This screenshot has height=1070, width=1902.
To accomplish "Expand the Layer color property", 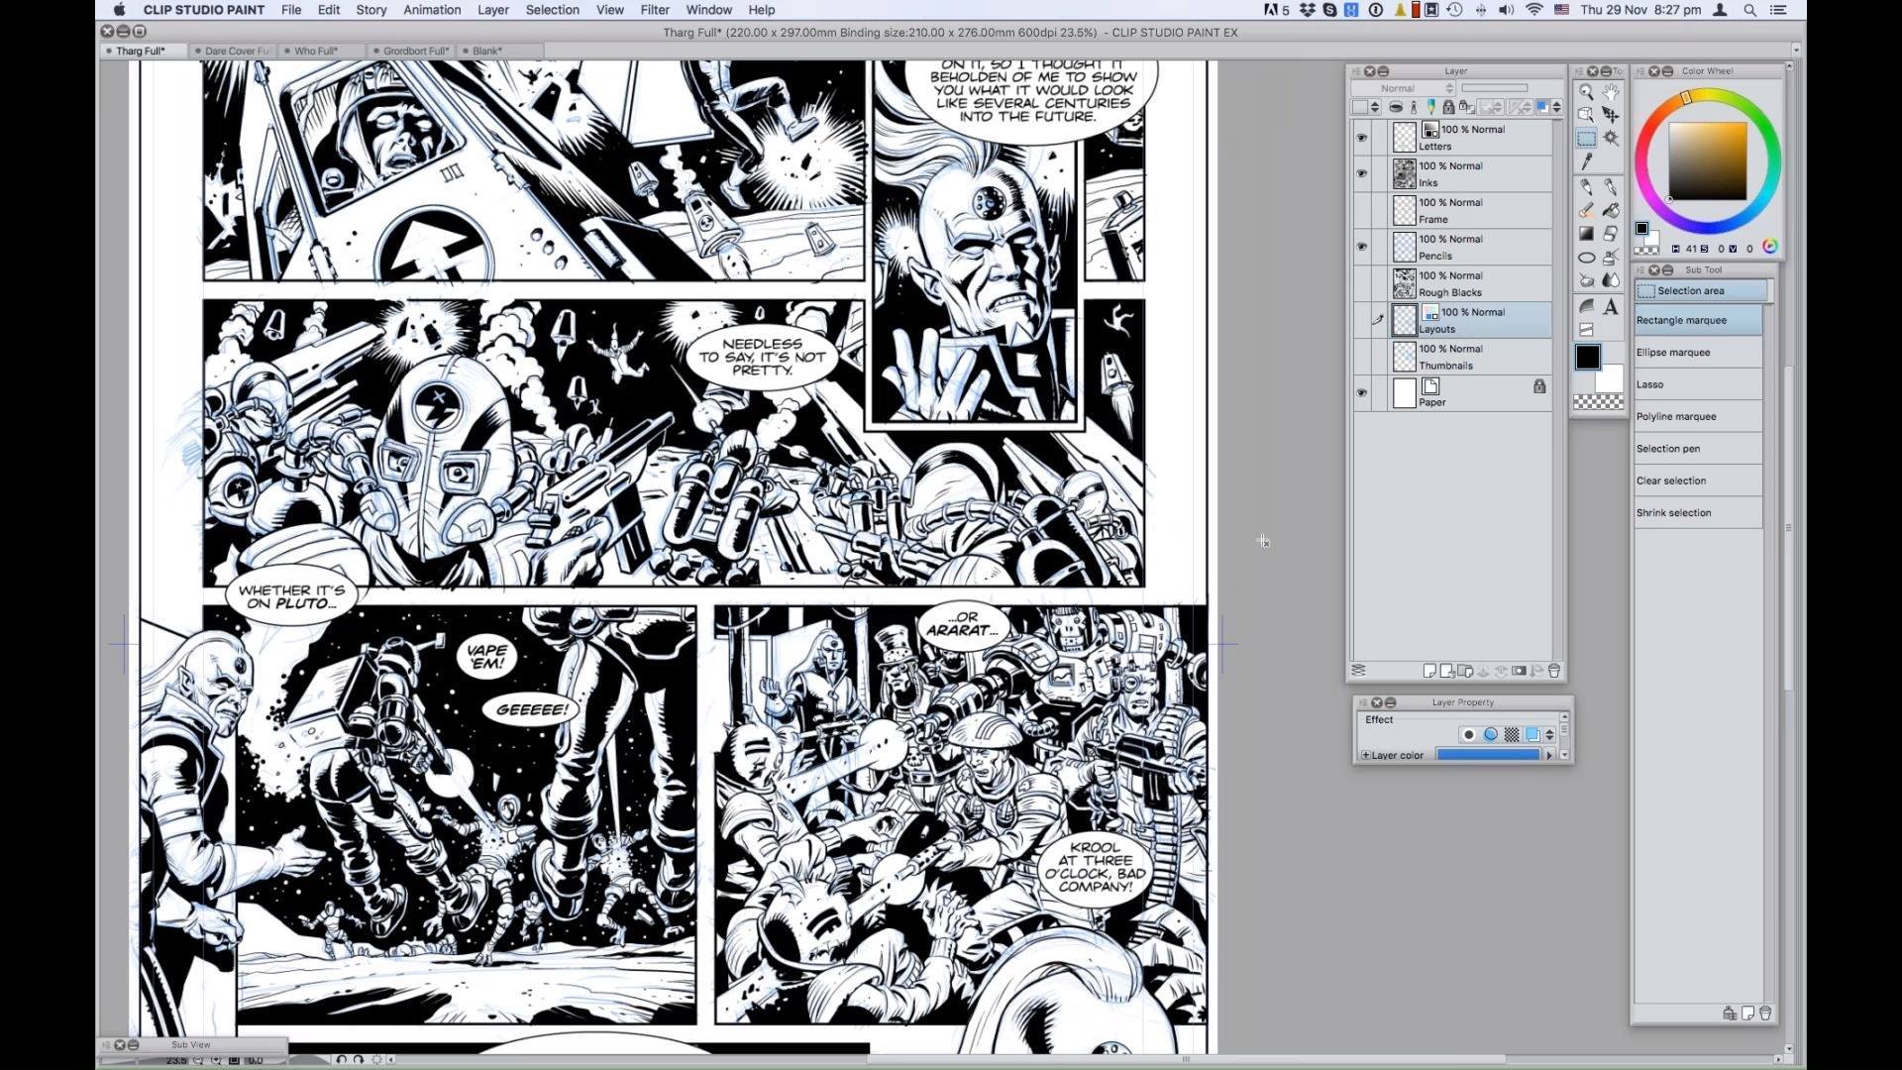I will point(1366,755).
